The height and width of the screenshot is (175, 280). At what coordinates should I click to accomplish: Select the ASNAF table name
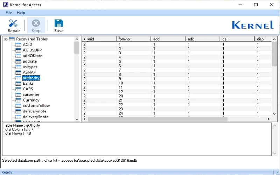29,72
